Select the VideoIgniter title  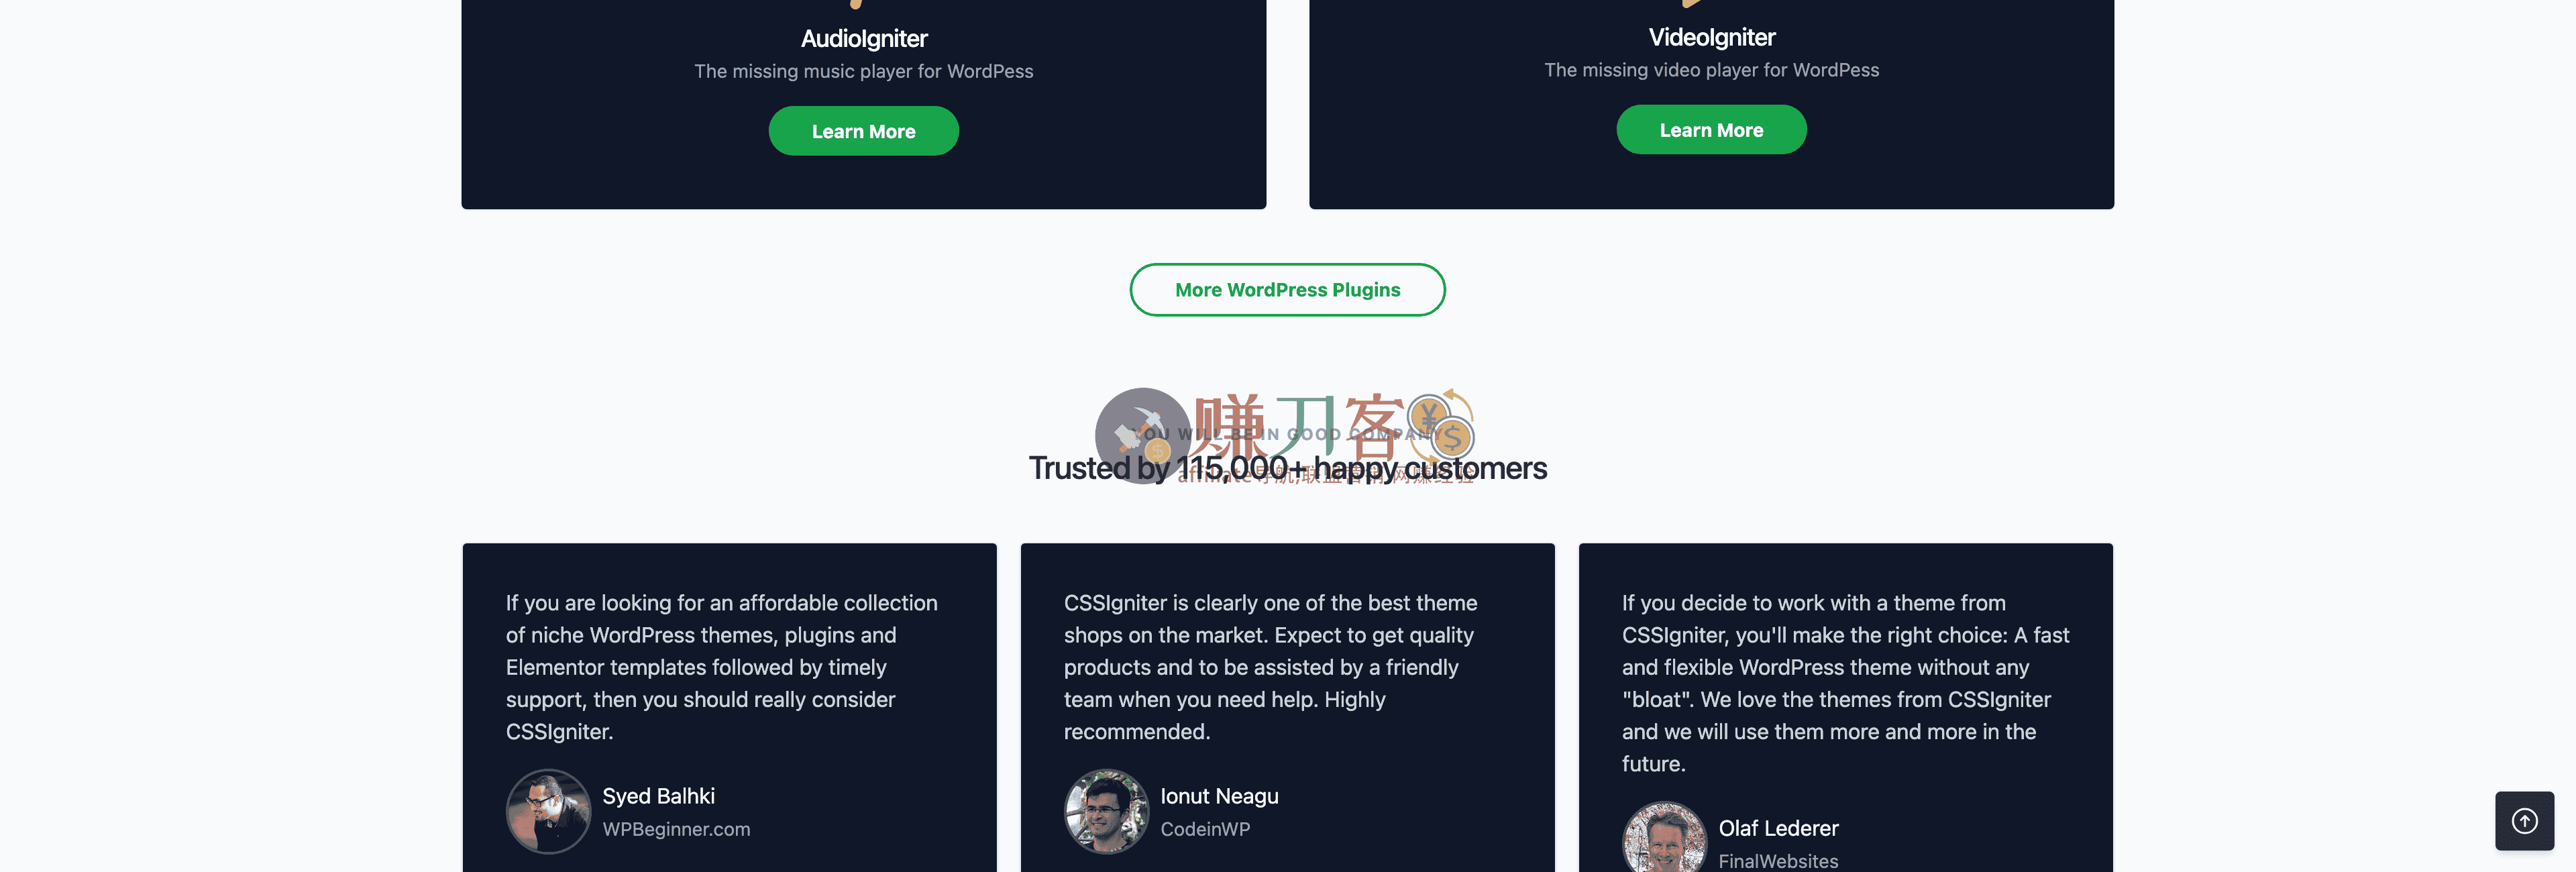[x=1712, y=38]
